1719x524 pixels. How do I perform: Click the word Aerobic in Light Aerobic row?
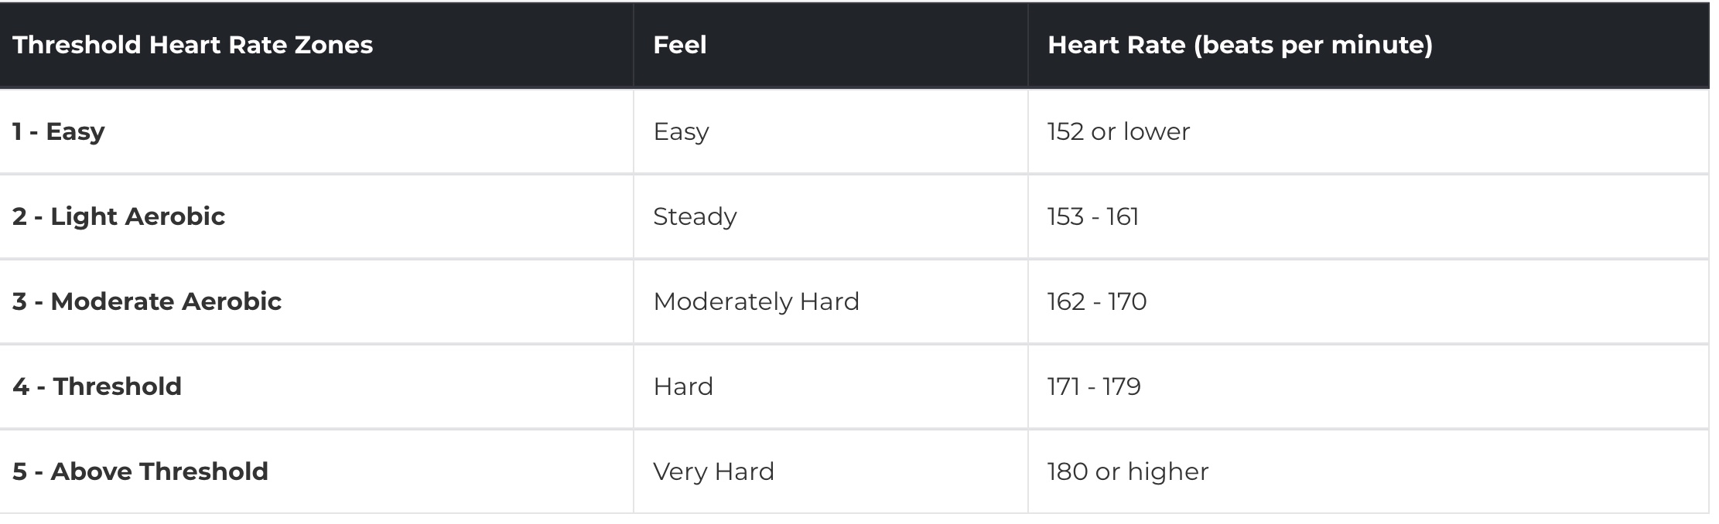pyautogui.click(x=175, y=216)
